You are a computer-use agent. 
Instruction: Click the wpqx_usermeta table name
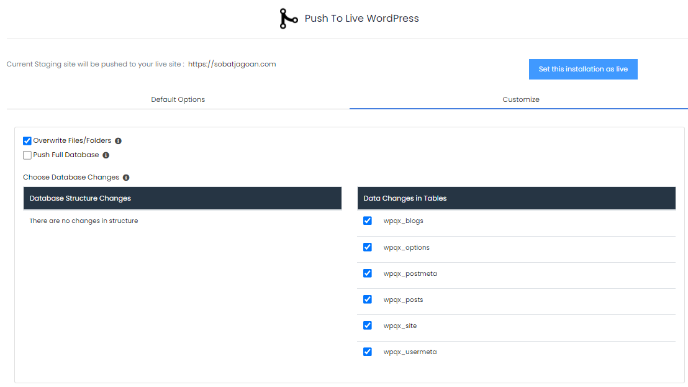pyautogui.click(x=410, y=352)
